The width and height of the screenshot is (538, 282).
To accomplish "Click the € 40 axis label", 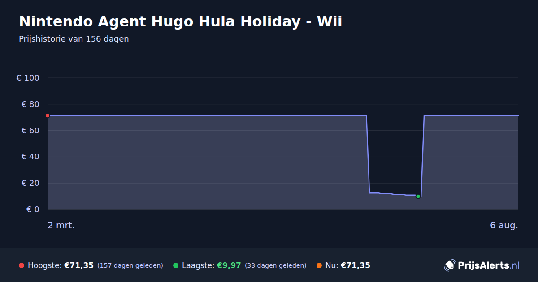I will tap(30, 157).
